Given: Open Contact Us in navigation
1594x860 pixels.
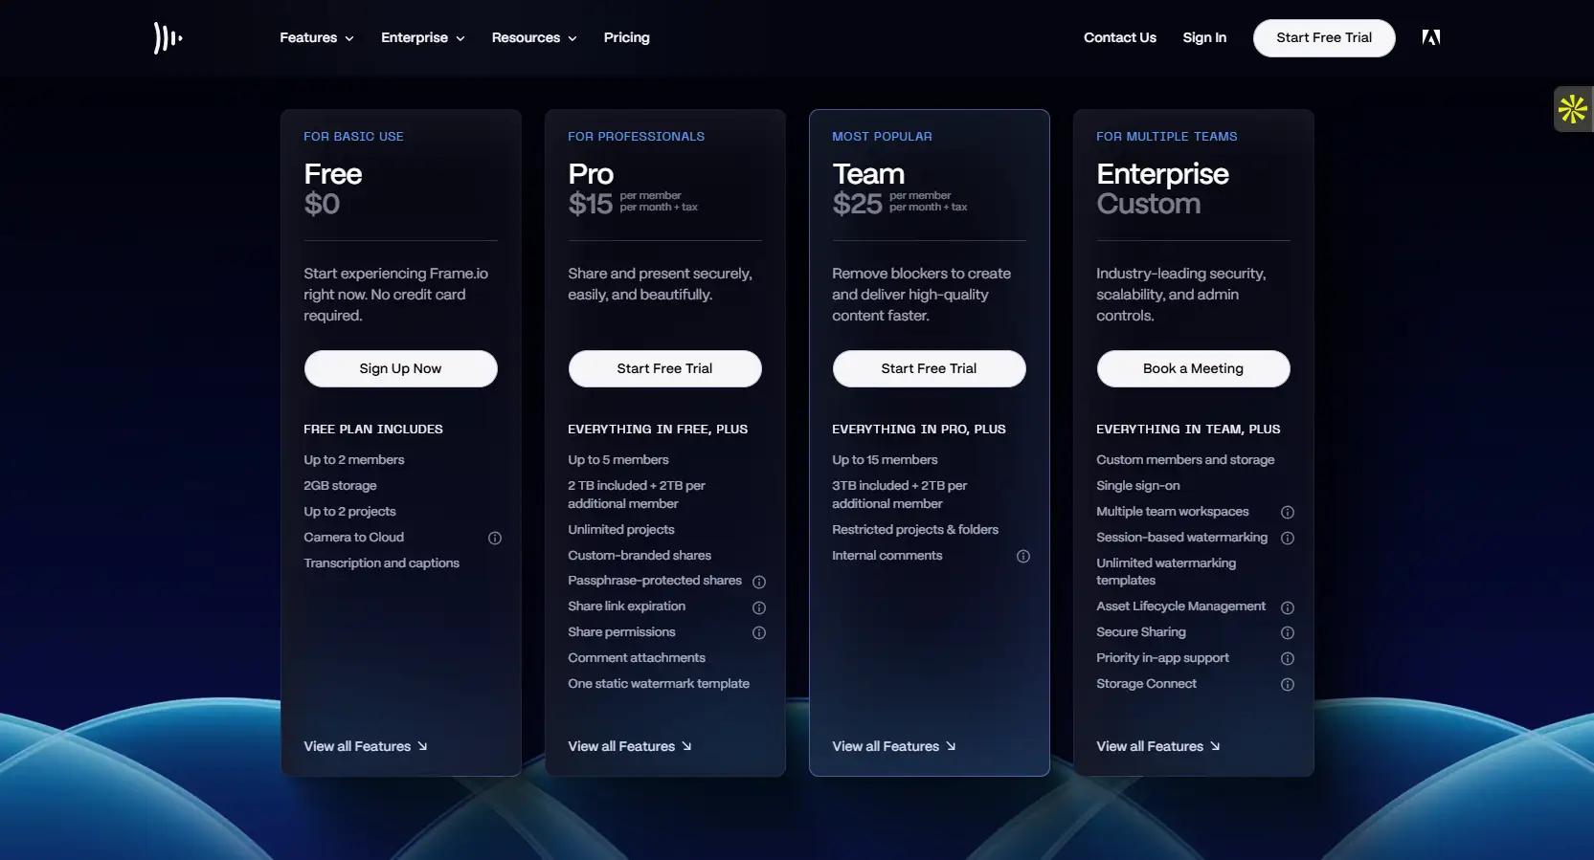Looking at the screenshot, I should 1119,38.
